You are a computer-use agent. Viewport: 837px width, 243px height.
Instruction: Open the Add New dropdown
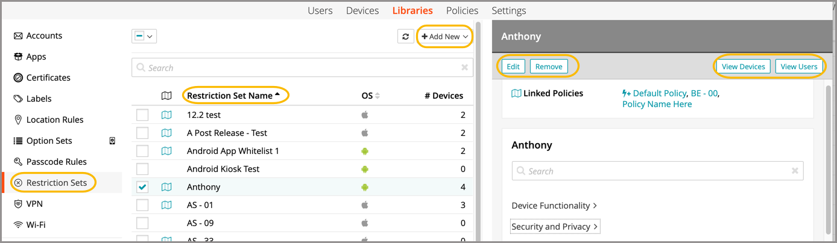click(x=445, y=37)
